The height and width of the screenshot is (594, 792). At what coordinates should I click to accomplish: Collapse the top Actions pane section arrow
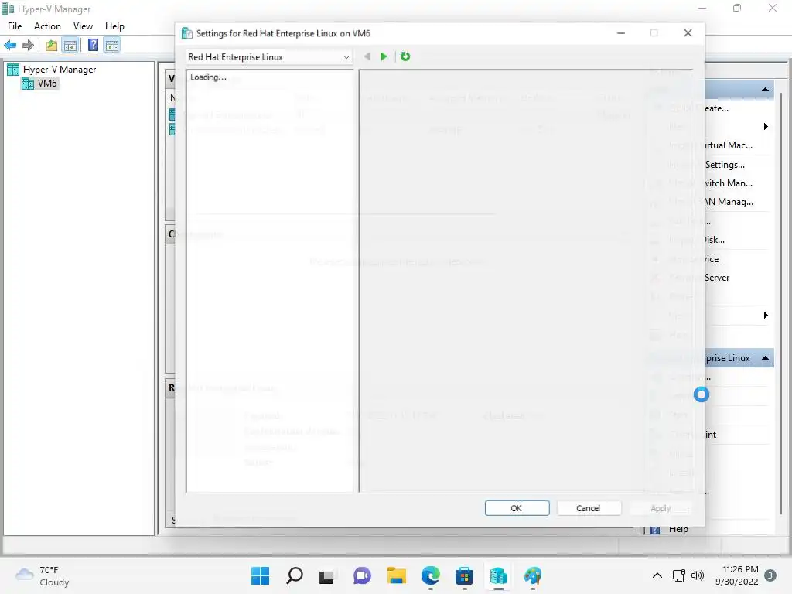(765, 90)
